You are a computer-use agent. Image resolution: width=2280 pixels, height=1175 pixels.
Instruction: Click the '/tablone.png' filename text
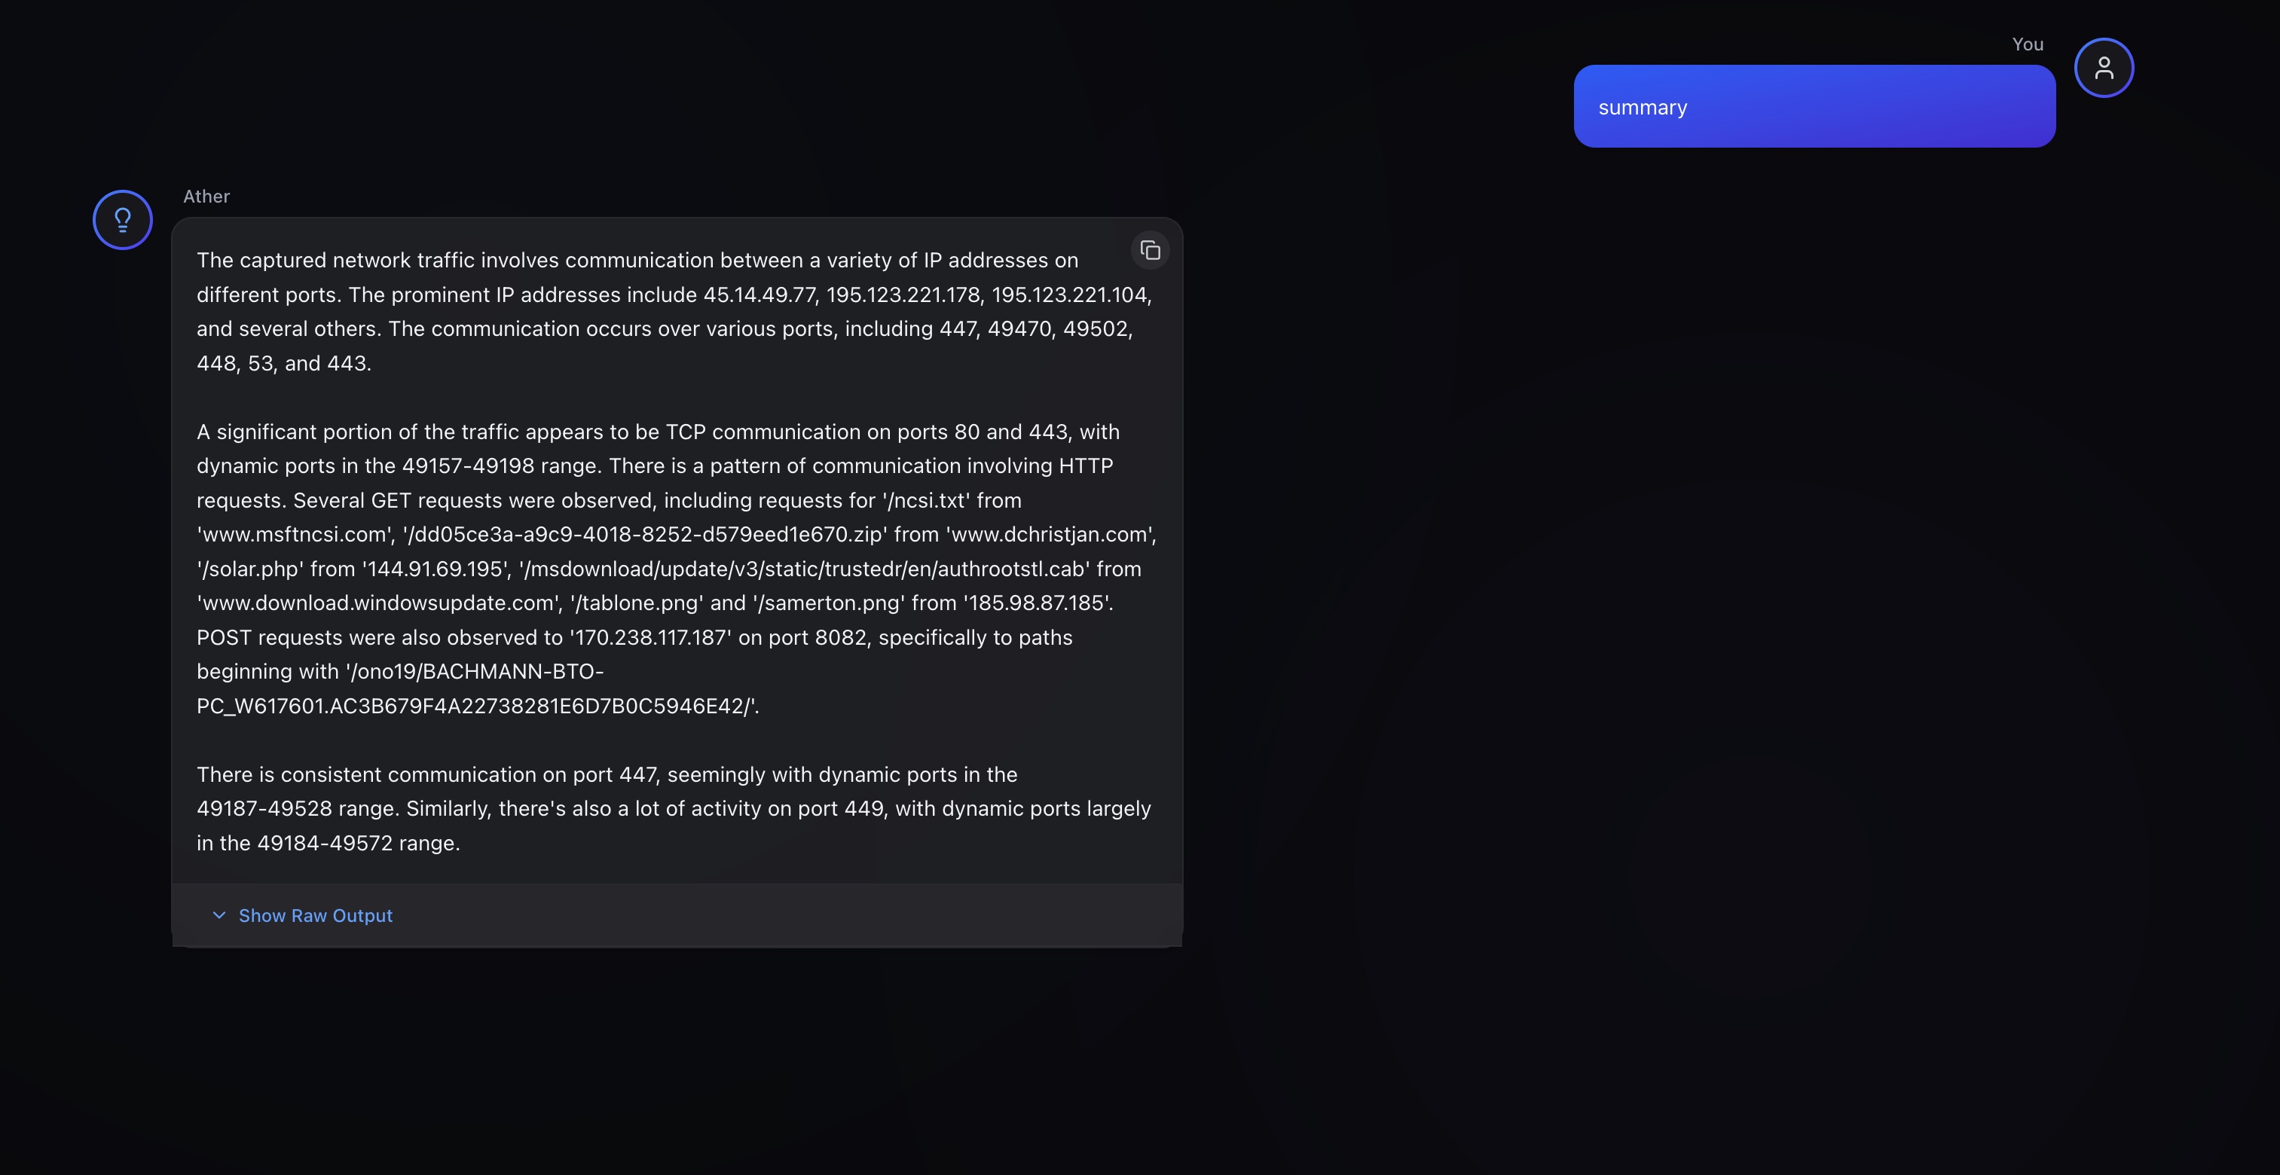[x=637, y=603]
